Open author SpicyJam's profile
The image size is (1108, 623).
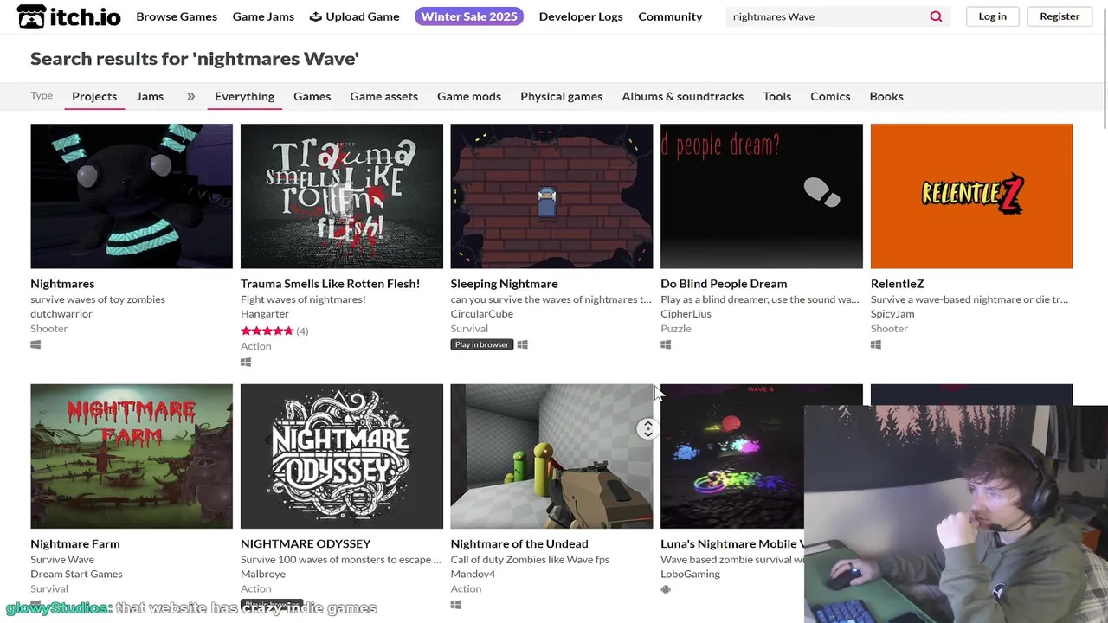(892, 313)
